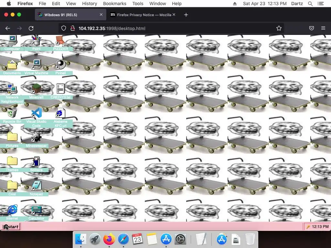The height and width of the screenshot is (248, 331).
Task: Open a new browser tab
Action: tap(186, 15)
